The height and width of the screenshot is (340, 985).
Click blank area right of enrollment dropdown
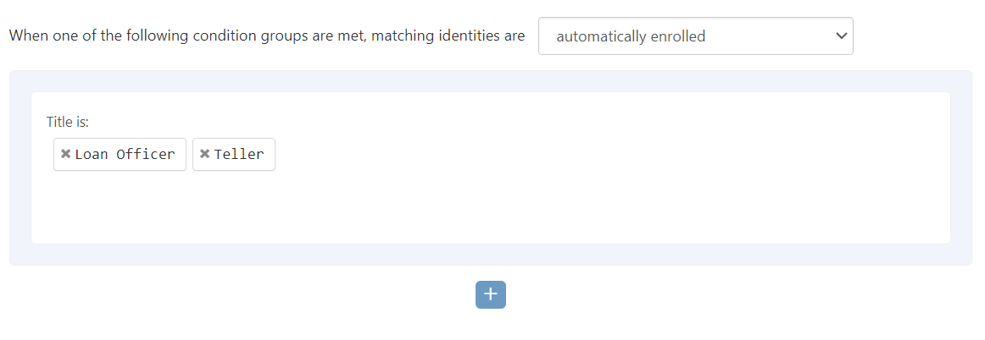(915, 36)
